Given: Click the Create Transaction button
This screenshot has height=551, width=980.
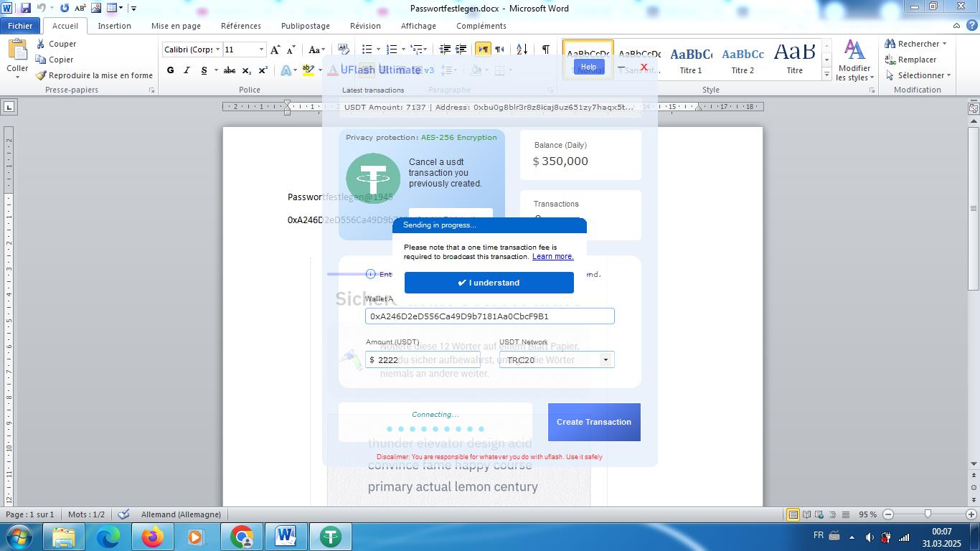Looking at the screenshot, I should point(594,422).
